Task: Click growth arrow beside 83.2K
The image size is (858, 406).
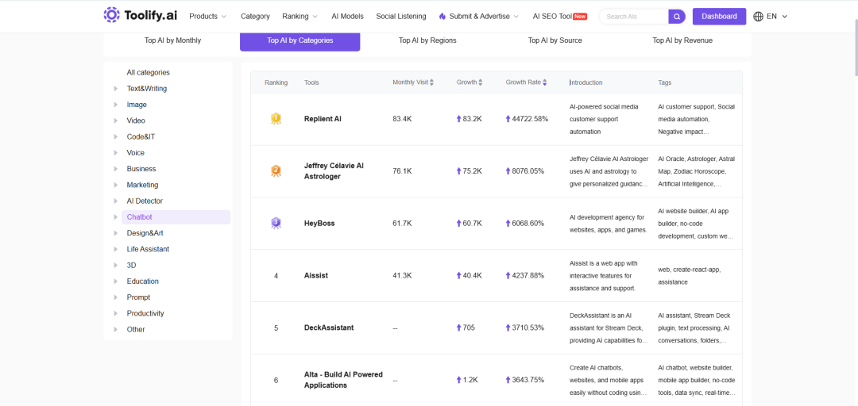Action: click(x=459, y=119)
